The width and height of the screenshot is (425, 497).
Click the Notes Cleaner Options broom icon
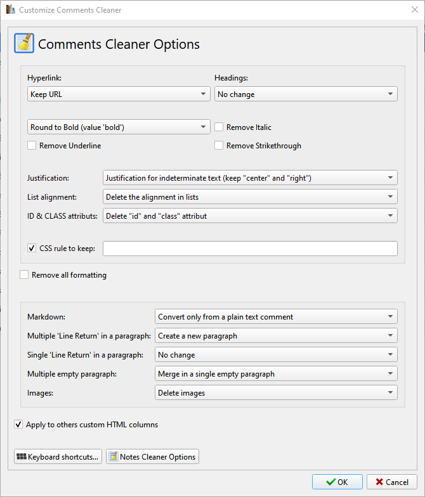(113, 456)
